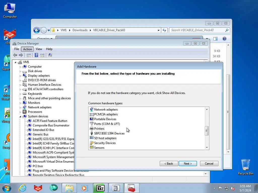Viewport: 258px width, 193px height.
Task: Select PCMCIA adapters icon in hardware list
Action: [91, 114]
